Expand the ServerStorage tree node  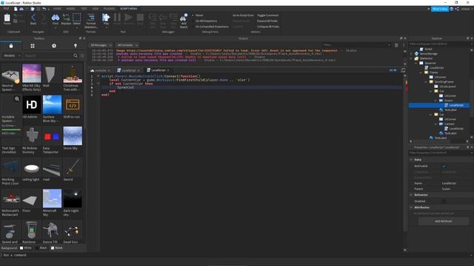pos(411,54)
